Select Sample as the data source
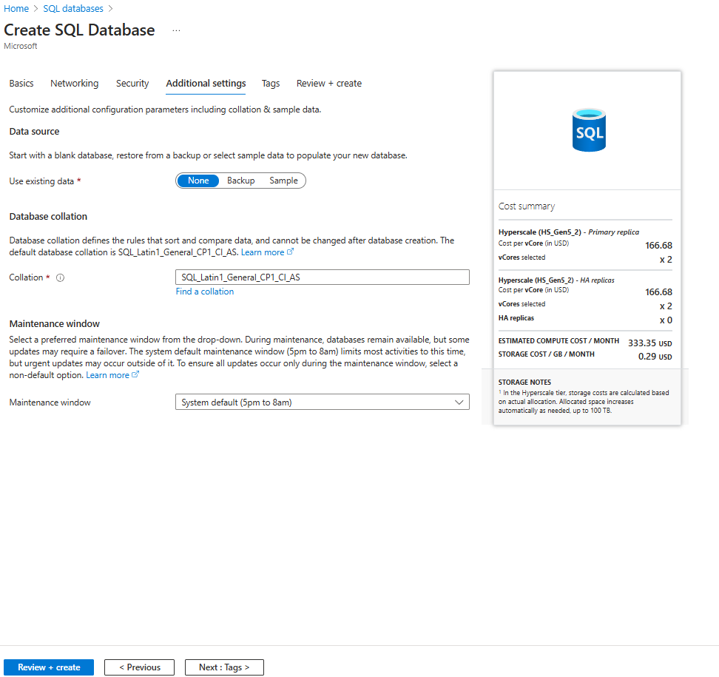719x677 pixels. pyautogui.click(x=283, y=181)
